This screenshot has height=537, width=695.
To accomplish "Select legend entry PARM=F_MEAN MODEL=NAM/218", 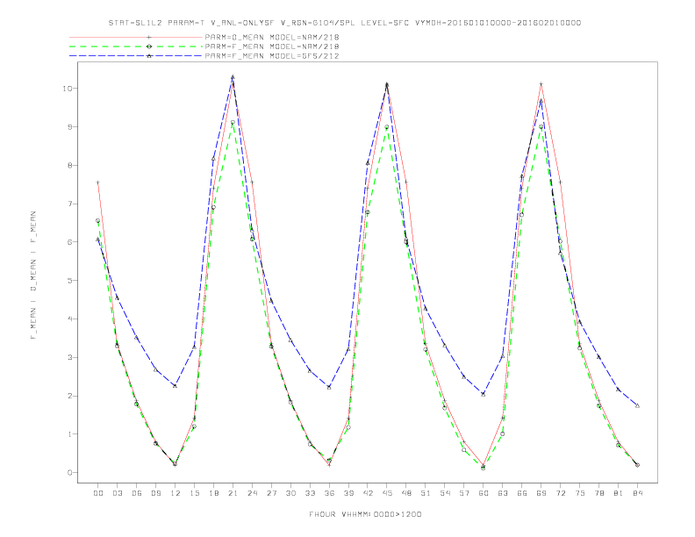I will coord(272,47).
